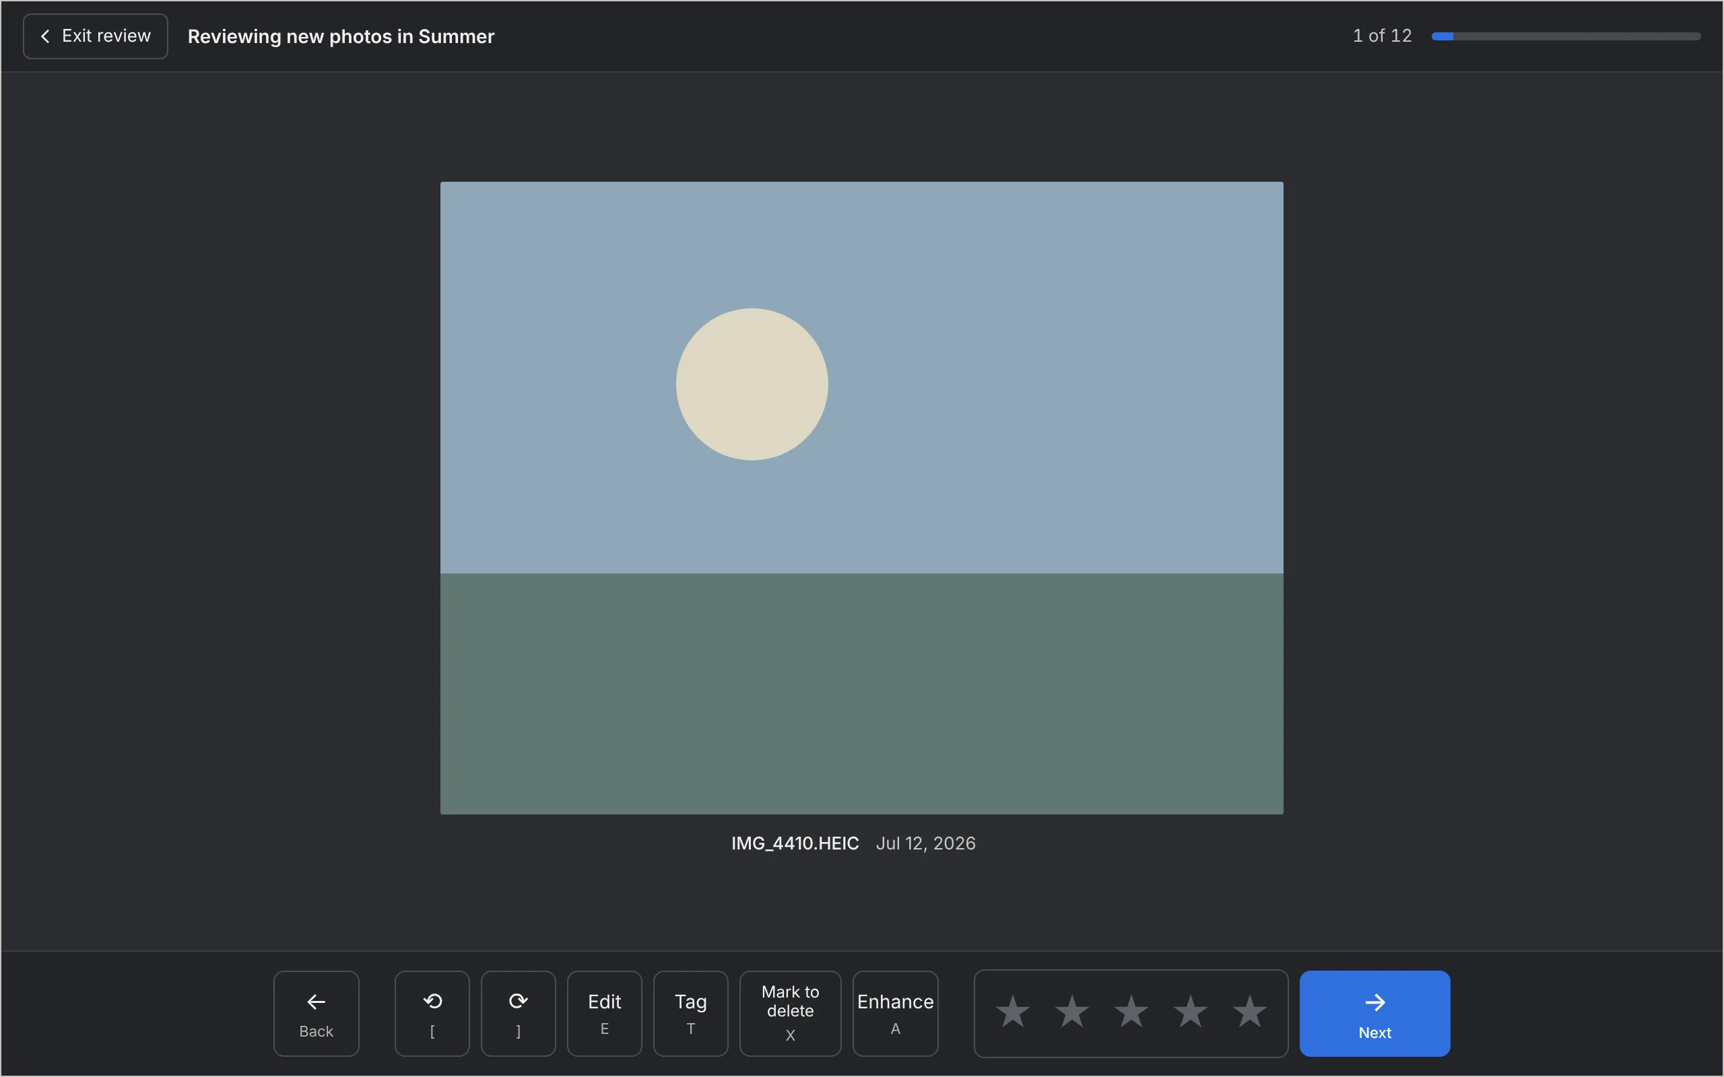This screenshot has width=1724, height=1077.
Task: Click the 1 of 12 counter
Action: [x=1382, y=36]
